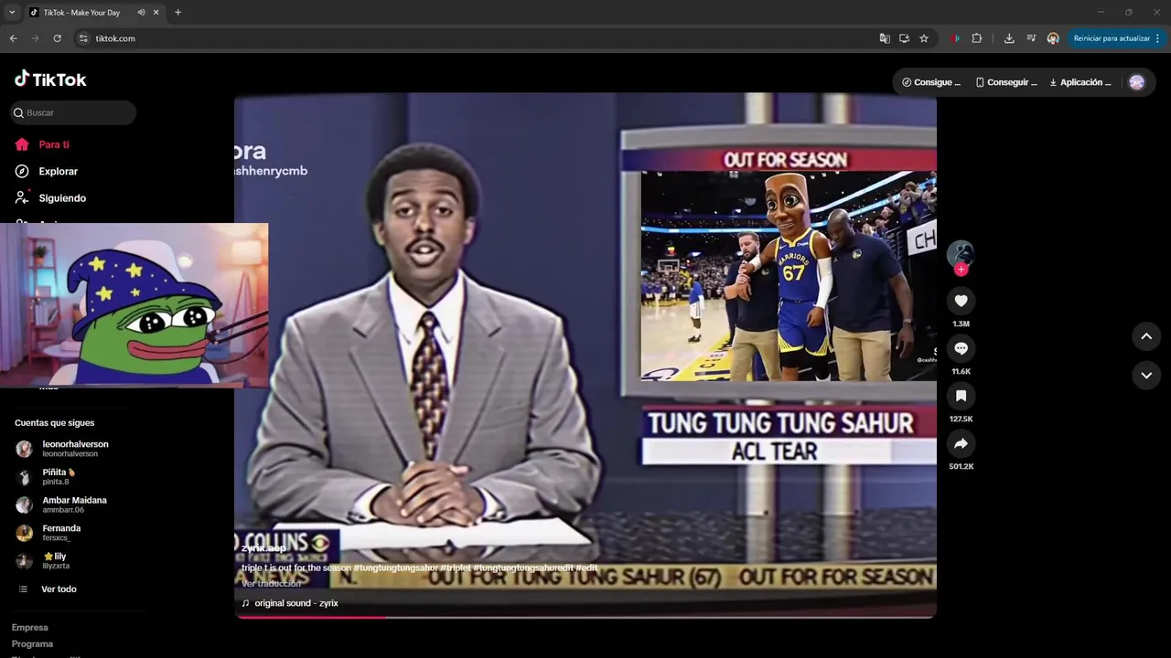
Task: Mute the tab via speaker icon
Action: tap(141, 13)
